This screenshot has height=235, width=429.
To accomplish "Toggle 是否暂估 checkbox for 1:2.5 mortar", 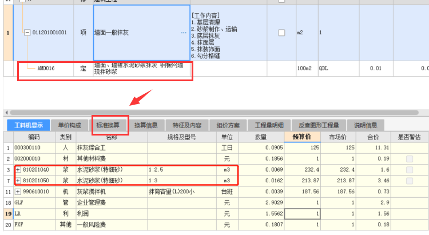I will [410, 170].
